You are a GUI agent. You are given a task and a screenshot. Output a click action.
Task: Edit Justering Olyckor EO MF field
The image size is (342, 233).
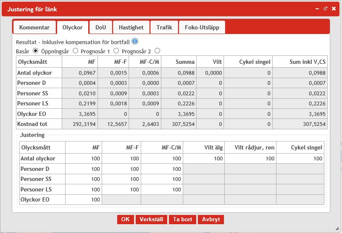84,199
